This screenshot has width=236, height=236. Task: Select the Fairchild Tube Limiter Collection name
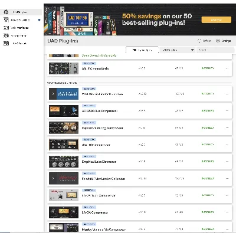103,179
